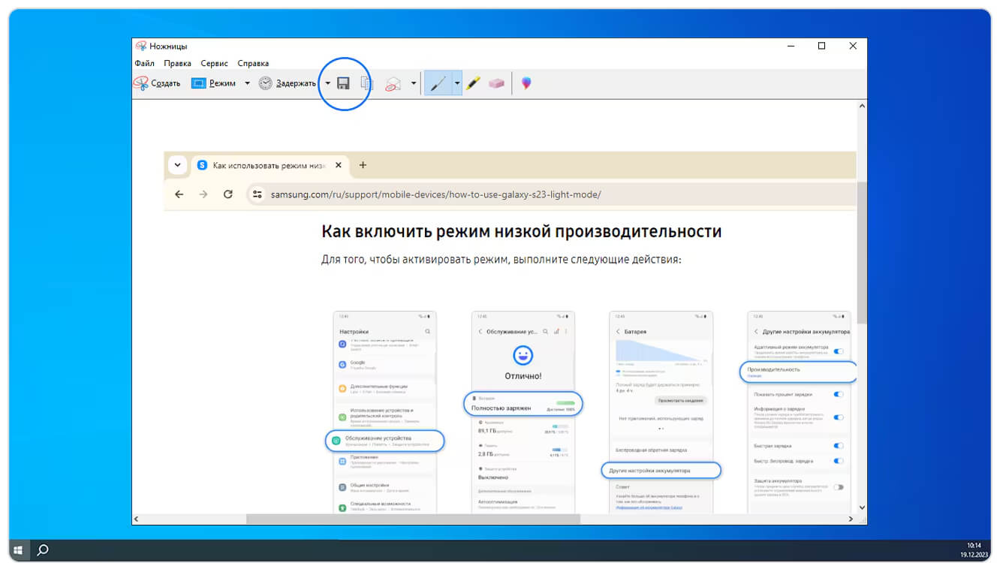Viewport: 1000px width, 563px height.
Task: Open the Справка menu
Action: pos(253,64)
